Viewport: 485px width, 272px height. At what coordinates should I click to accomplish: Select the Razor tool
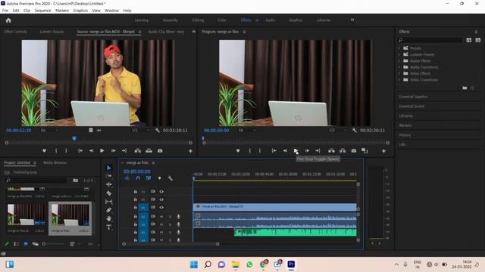(x=109, y=193)
